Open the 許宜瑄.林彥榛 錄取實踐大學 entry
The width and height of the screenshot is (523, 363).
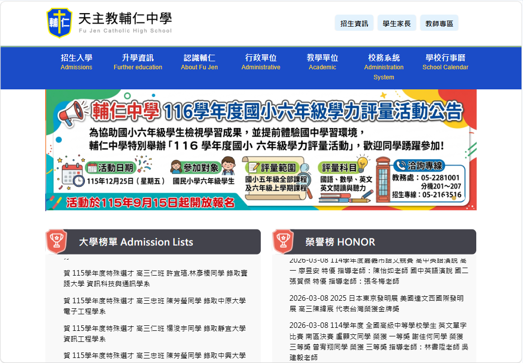click(x=155, y=278)
